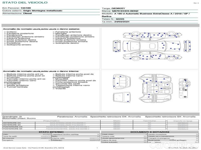201x150 pixels.
Task: Click the 'Arval Service Lease Italia' footer address
Action: point(34,148)
